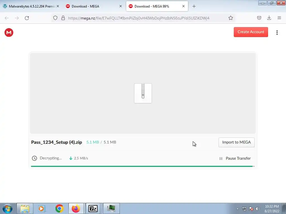286x214 pixels.
Task: Click the Decrypting status text
Action: [x=51, y=158]
